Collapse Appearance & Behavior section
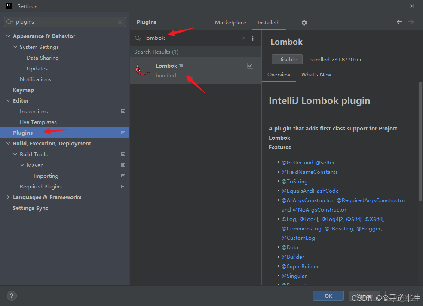This screenshot has width=423, height=306. pos(8,36)
